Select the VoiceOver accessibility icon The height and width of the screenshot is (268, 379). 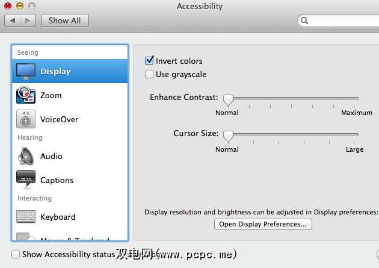coord(26,119)
